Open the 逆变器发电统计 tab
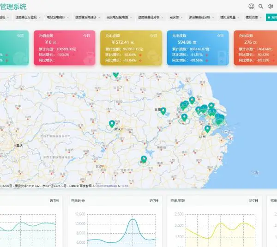Viewport: 277px width, 247px height. pyautogui.click(x=86, y=18)
